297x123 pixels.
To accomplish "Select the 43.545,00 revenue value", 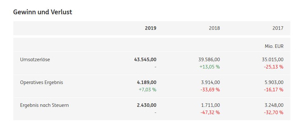I will (145, 60).
